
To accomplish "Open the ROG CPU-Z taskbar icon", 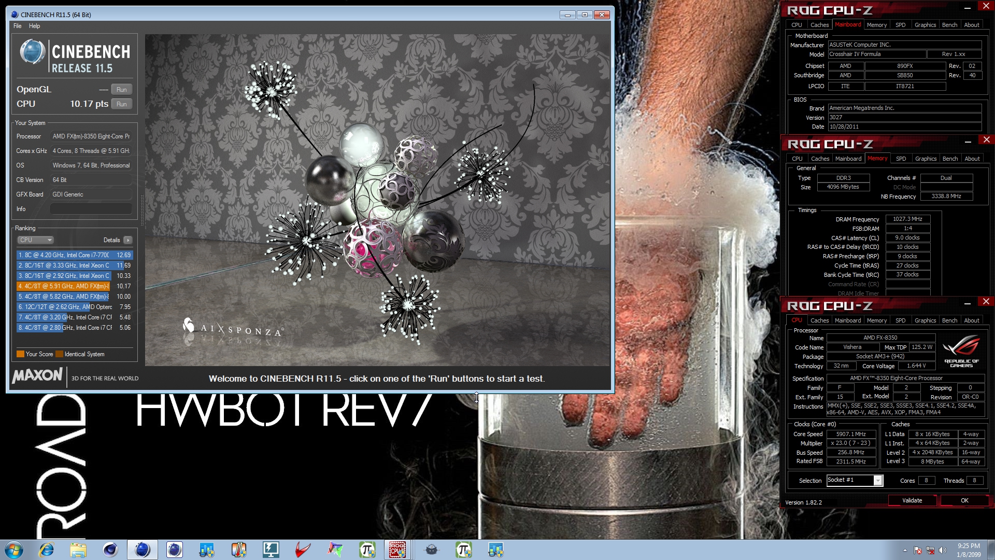I will (x=397, y=550).
